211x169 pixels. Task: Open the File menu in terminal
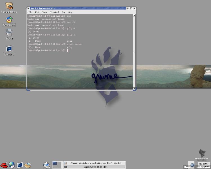point(30,12)
